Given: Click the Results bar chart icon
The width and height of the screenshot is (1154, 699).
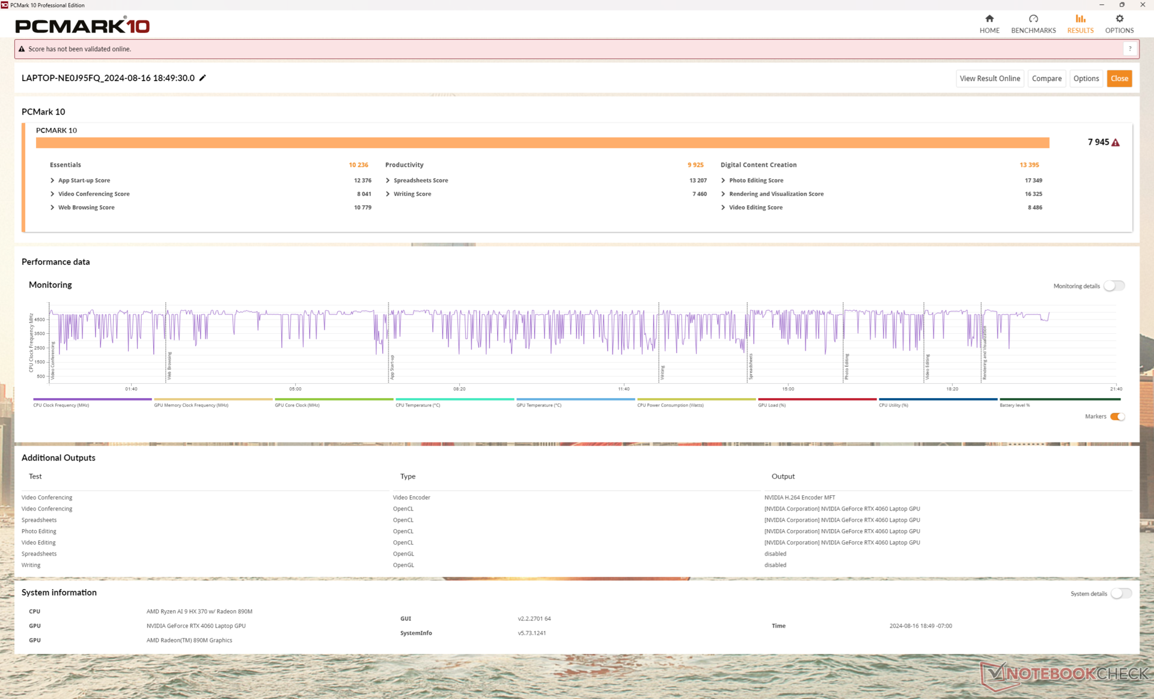Looking at the screenshot, I should tap(1080, 19).
